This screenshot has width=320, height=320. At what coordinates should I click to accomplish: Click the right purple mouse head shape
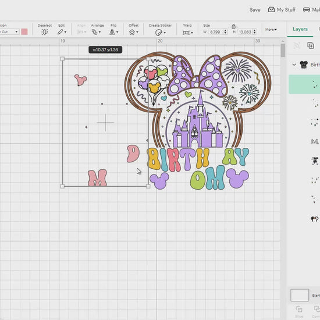(237, 178)
